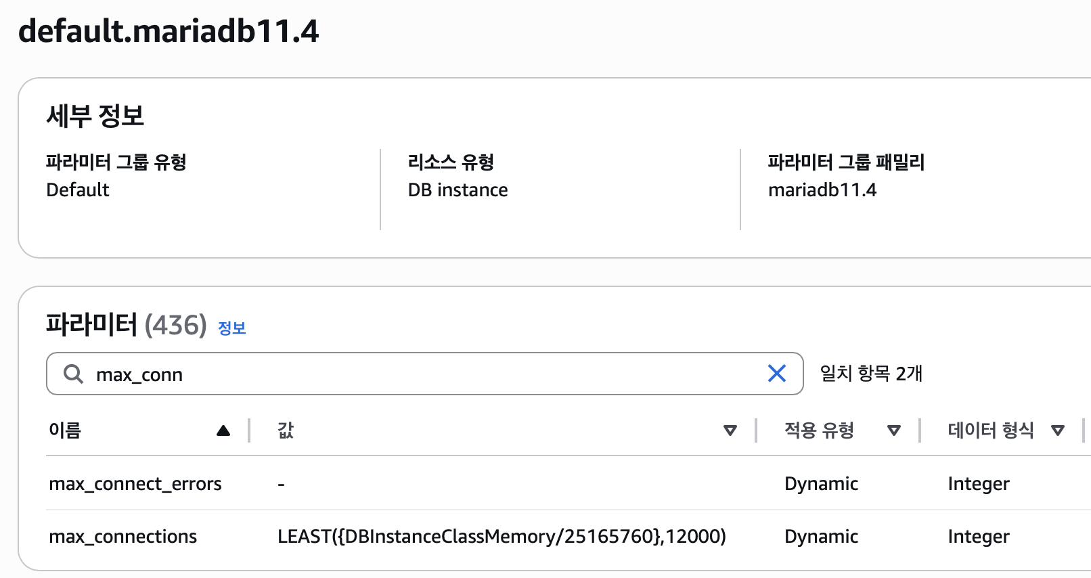Sort ascending by 이름 column arrow

pos(223,430)
